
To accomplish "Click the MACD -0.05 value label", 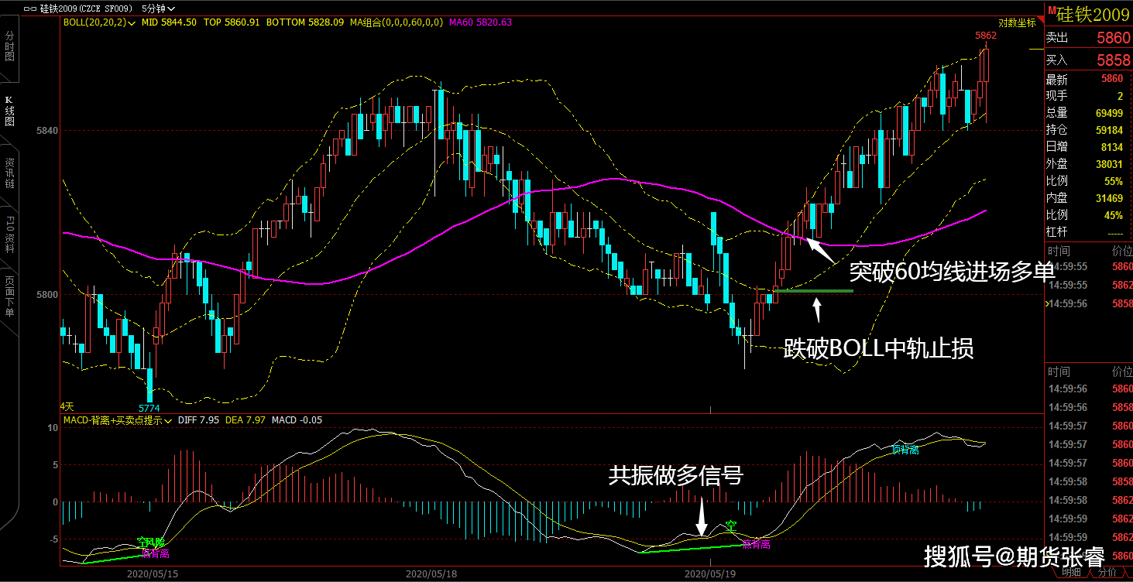I will 297,420.
